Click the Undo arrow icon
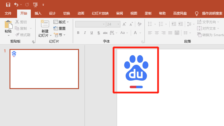 16,4
